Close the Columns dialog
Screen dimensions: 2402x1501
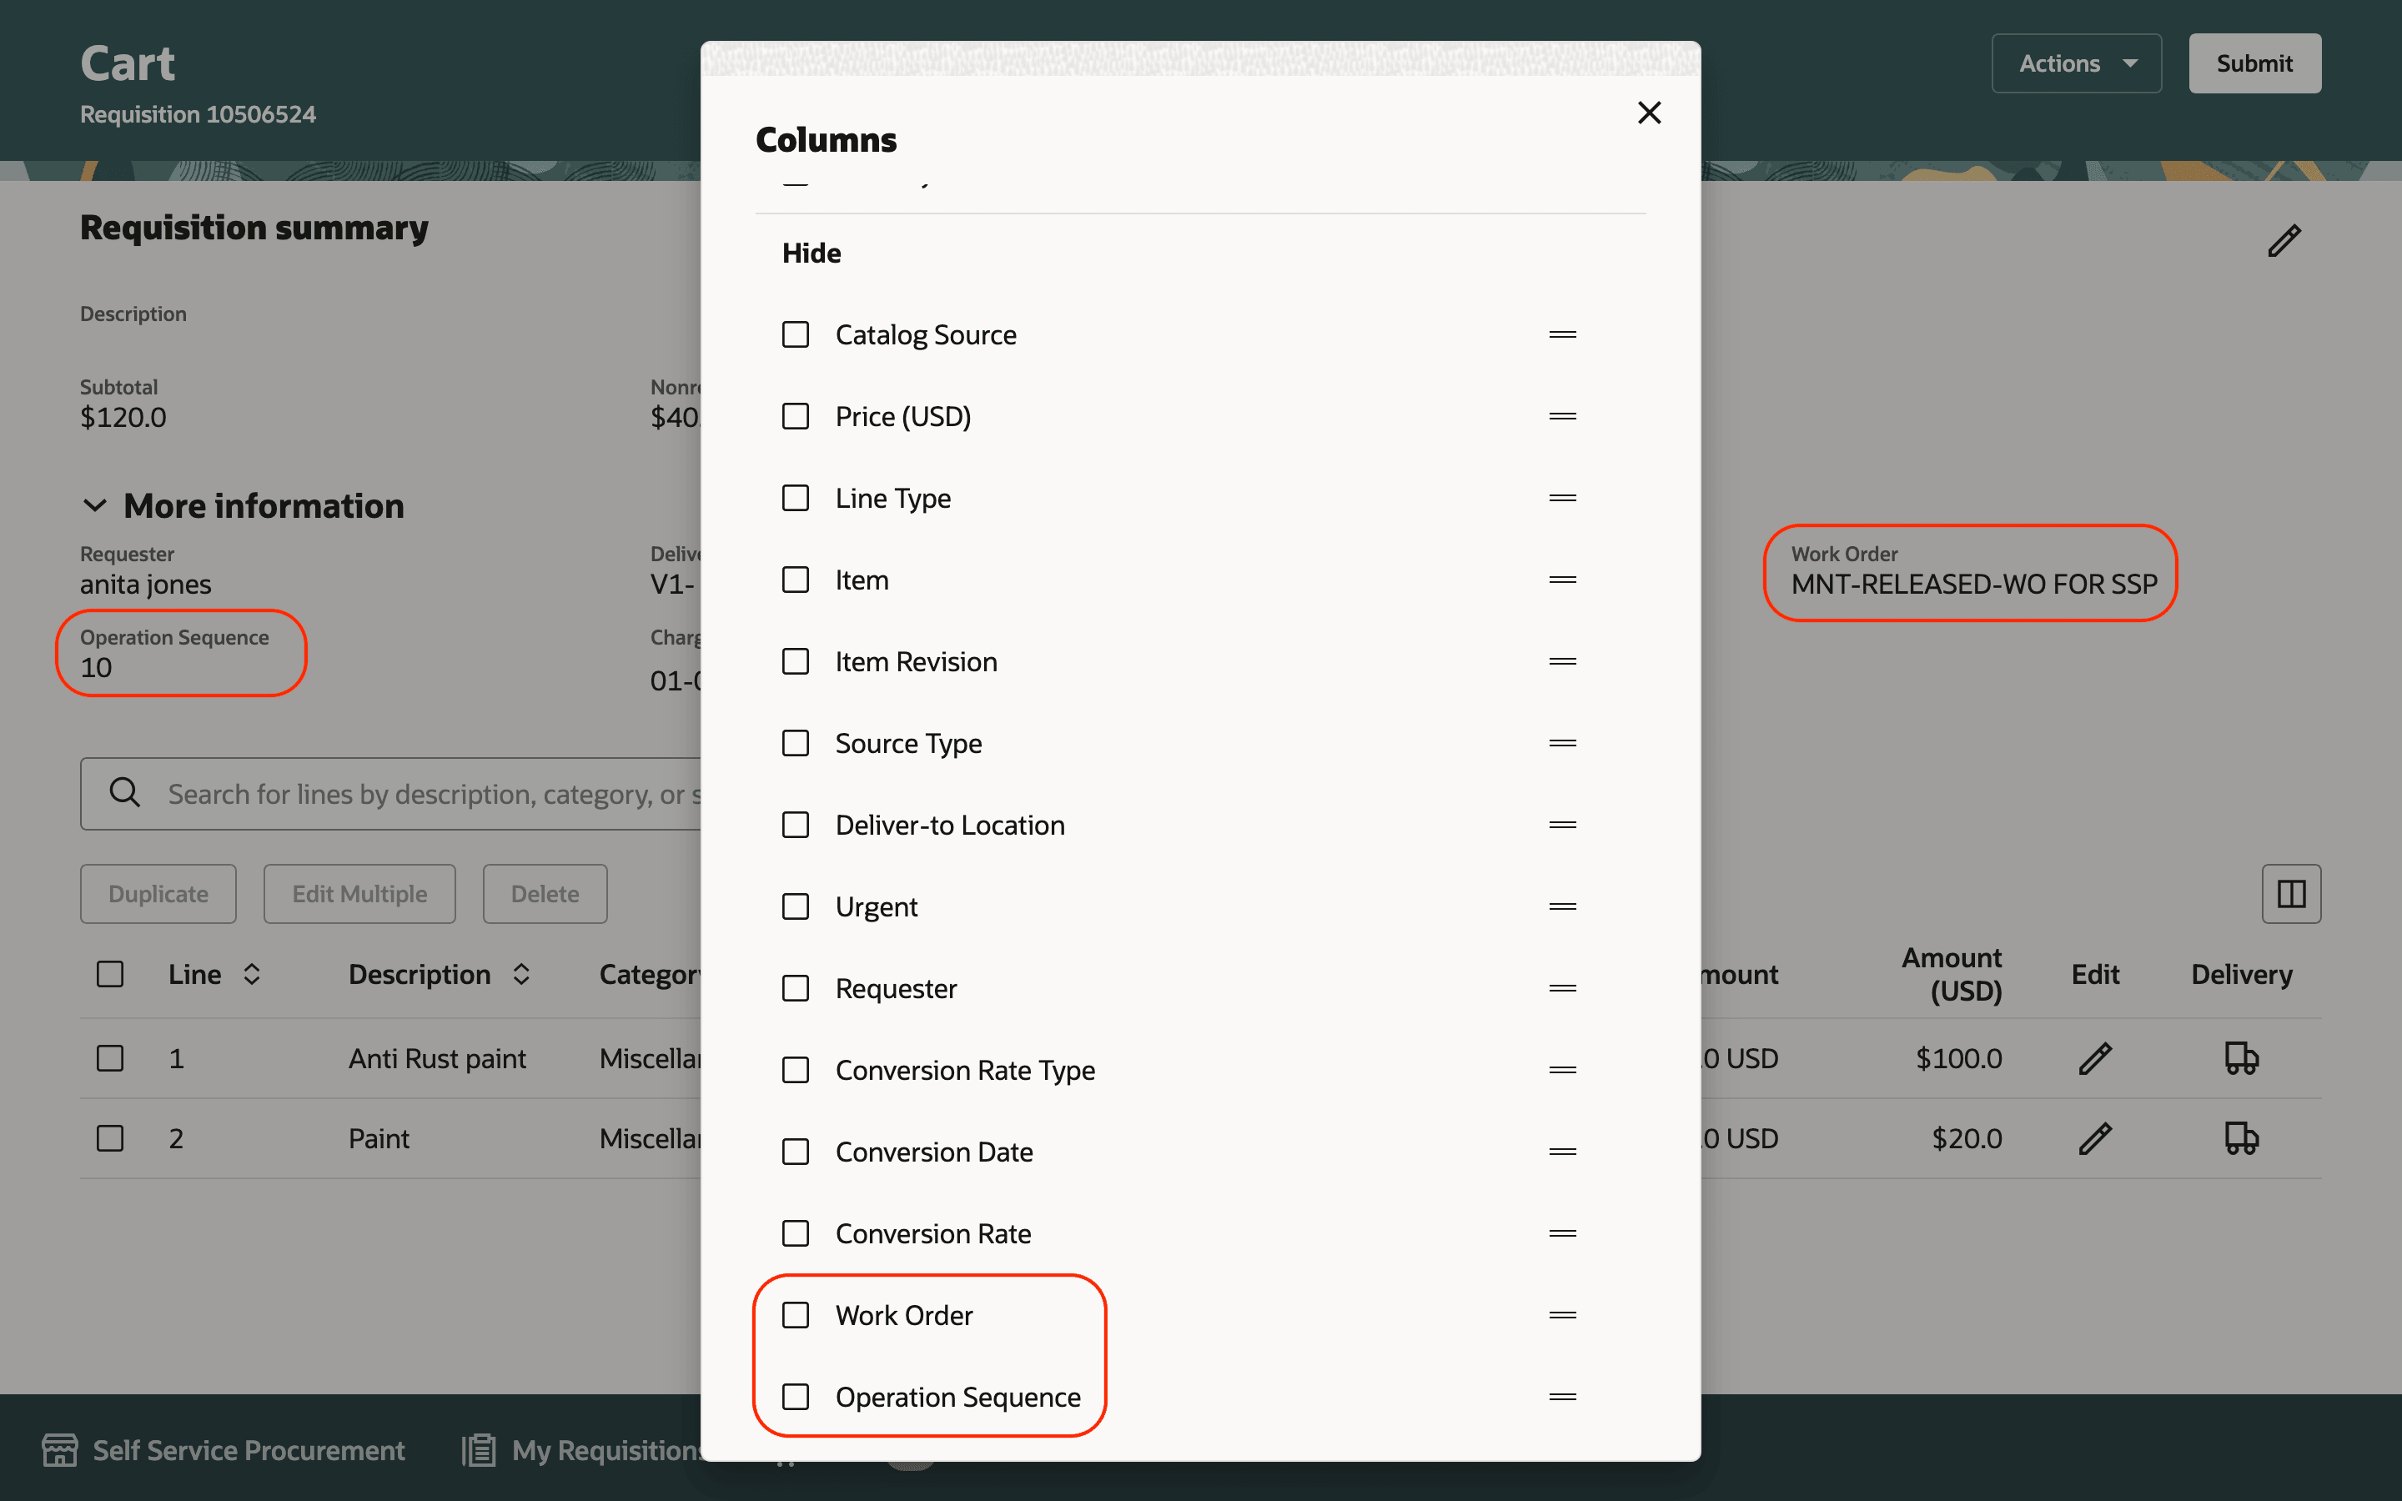pos(1650,113)
